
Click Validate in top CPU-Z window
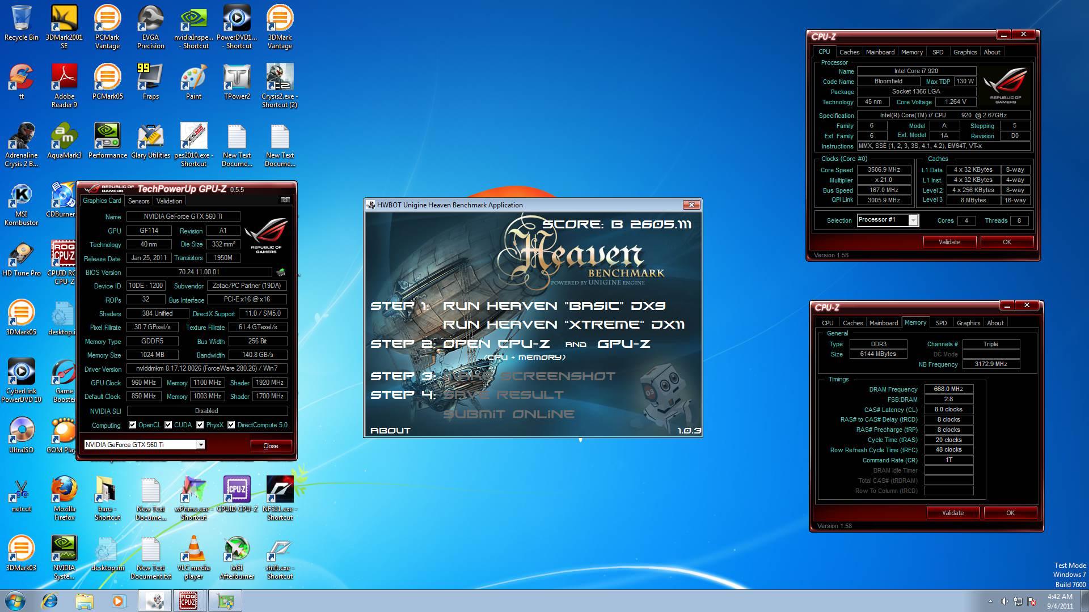pos(949,242)
